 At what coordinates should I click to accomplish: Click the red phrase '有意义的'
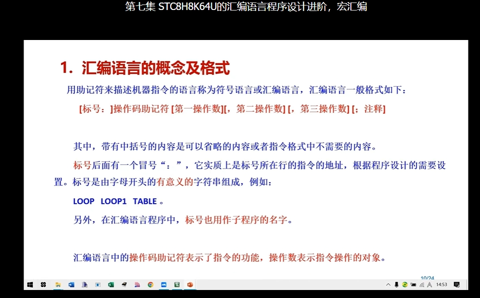175,182
